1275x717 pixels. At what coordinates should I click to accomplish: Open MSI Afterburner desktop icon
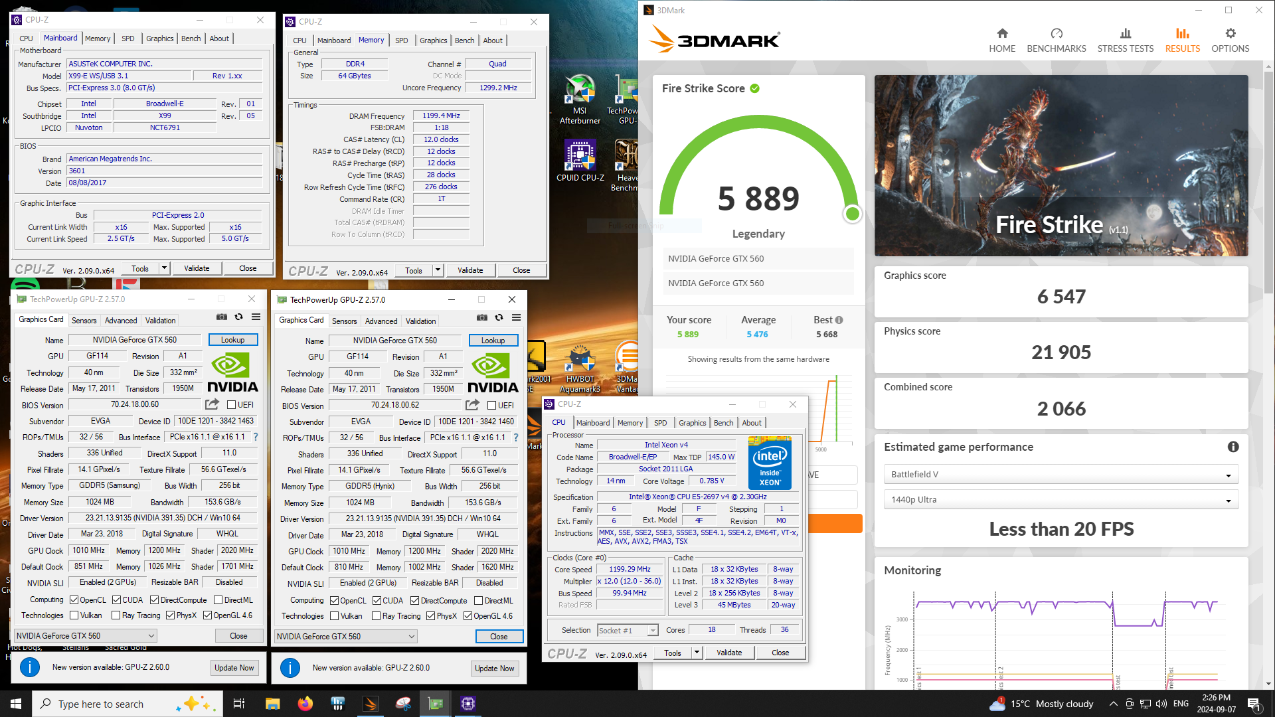point(580,100)
